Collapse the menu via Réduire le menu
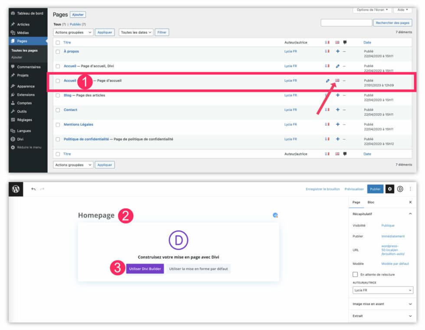Viewport: 425px width, 330px height. (x=24, y=147)
